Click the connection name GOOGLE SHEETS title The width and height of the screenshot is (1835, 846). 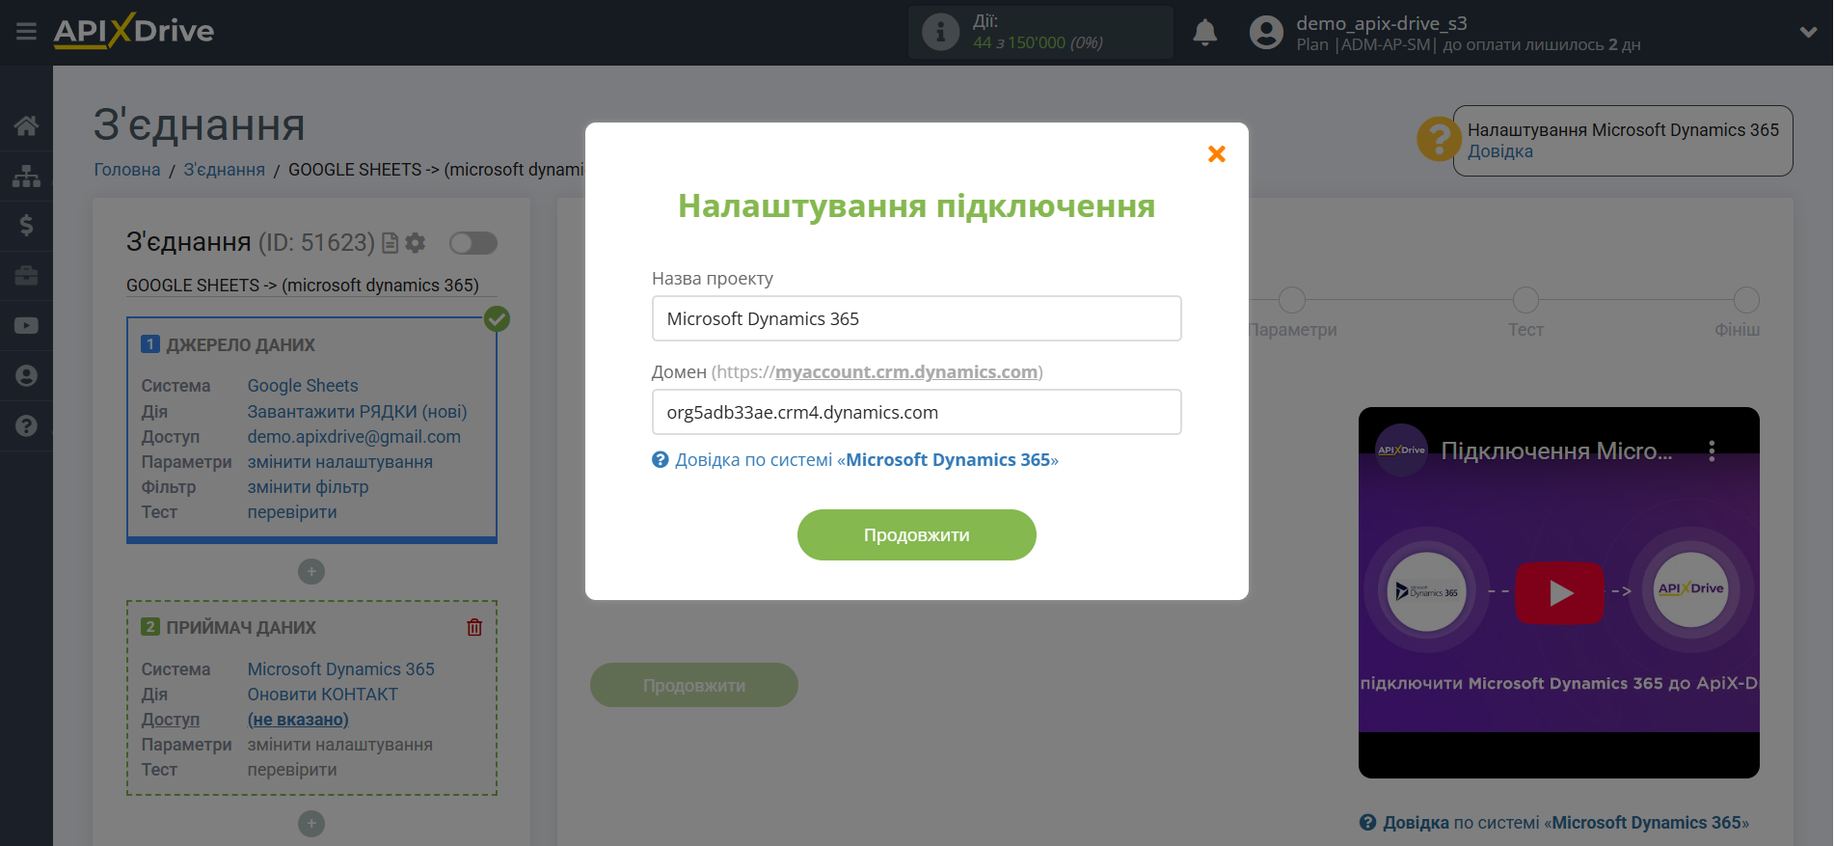coord(303,286)
